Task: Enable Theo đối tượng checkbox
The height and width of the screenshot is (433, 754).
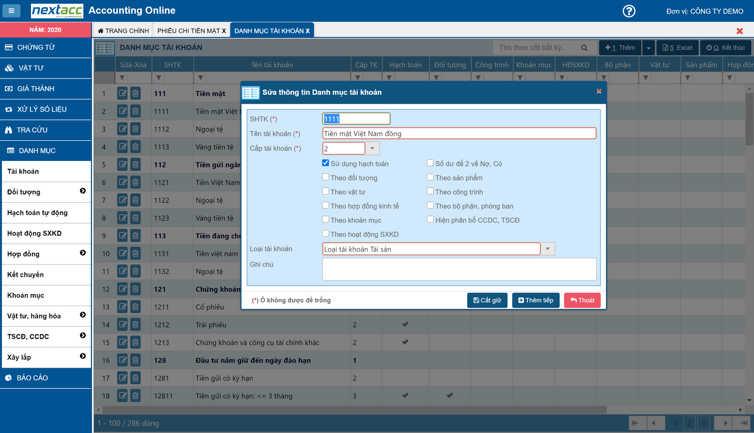Action: [x=326, y=177]
